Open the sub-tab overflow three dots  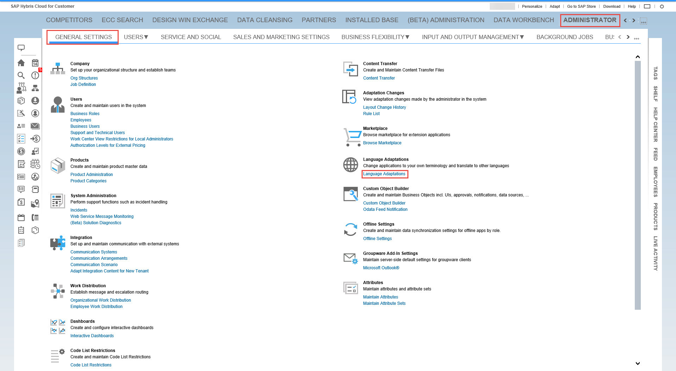(x=637, y=39)
